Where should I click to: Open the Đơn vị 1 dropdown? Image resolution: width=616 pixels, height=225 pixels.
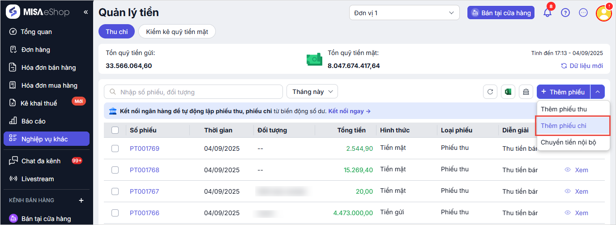point(404,13)
